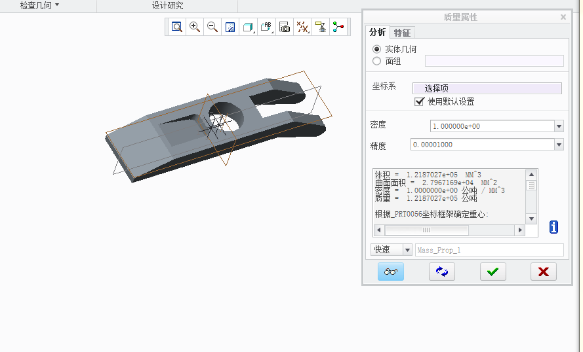
Task: Click the Repaint screen icon
Action: (x=230, y=27)
